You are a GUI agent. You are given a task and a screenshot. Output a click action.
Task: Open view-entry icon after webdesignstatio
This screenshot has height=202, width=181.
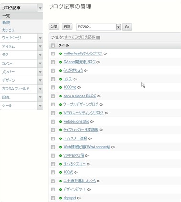tap(92, 122)
